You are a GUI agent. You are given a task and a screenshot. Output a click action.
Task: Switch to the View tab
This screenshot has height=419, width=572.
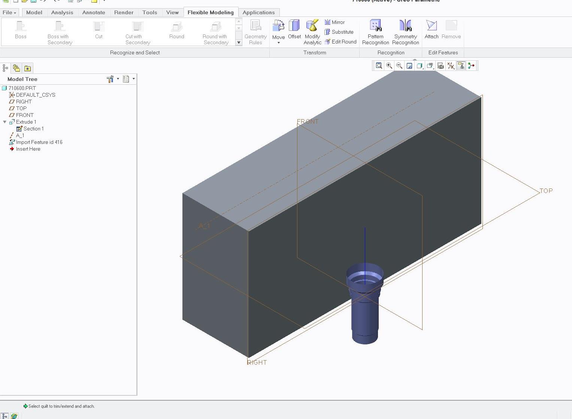point(172,12)
